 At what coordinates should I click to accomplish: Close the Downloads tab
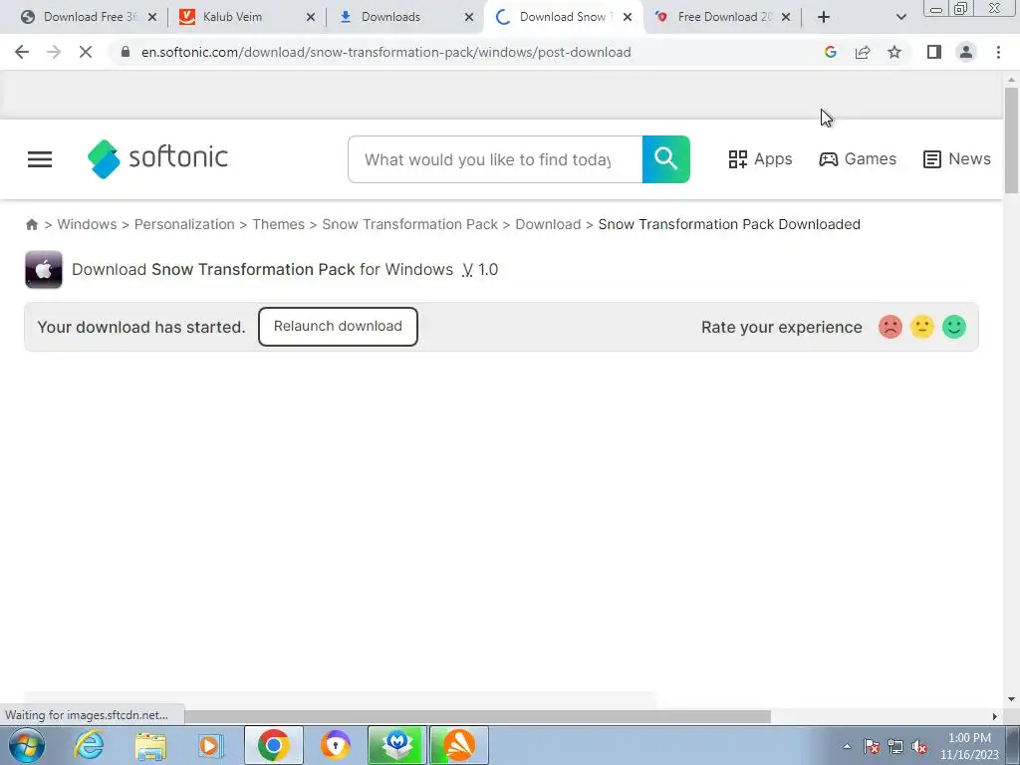coord(469,17)
